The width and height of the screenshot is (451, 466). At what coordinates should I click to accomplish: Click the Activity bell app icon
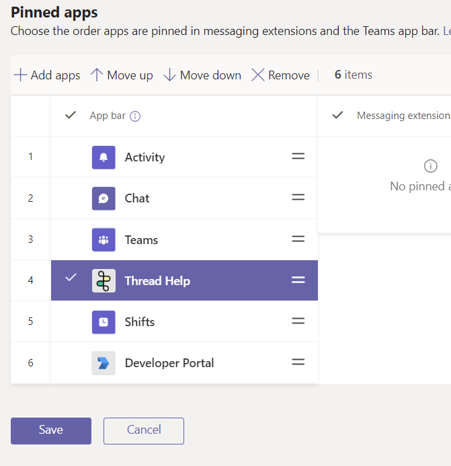point(104,157)
